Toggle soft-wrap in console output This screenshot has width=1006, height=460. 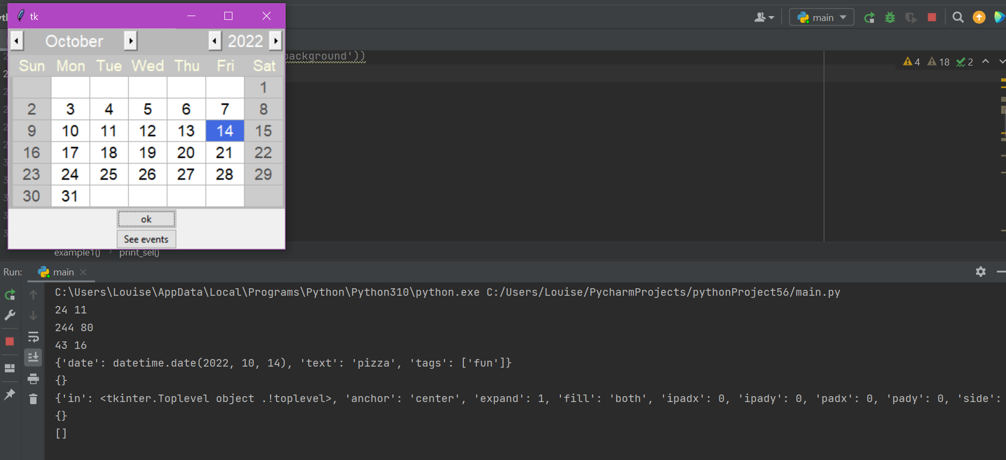coord(33,337)
